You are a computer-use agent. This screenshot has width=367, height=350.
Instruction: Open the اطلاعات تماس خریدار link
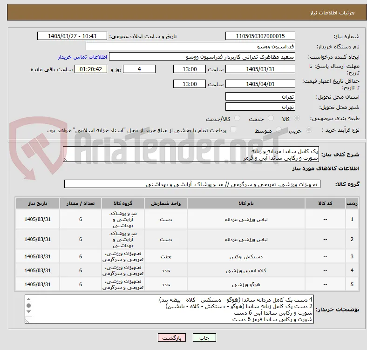click(82, 57)
